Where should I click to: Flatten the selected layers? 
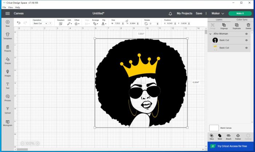pos(238,137)
